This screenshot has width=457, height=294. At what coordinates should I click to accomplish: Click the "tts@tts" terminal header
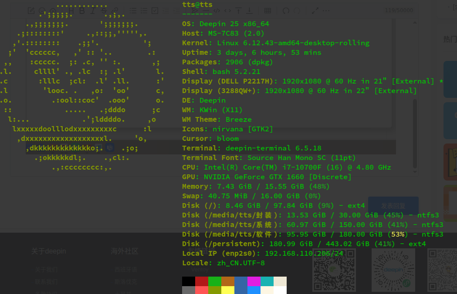[x=197, y=5]
